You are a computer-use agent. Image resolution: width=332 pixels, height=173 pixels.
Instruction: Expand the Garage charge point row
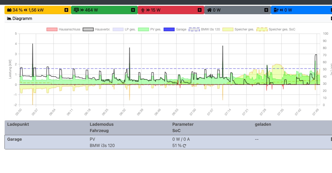[331, 139]
